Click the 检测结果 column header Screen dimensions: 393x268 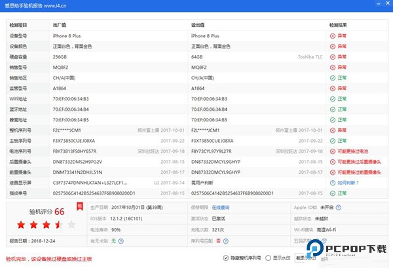click(x=338, y=25)
